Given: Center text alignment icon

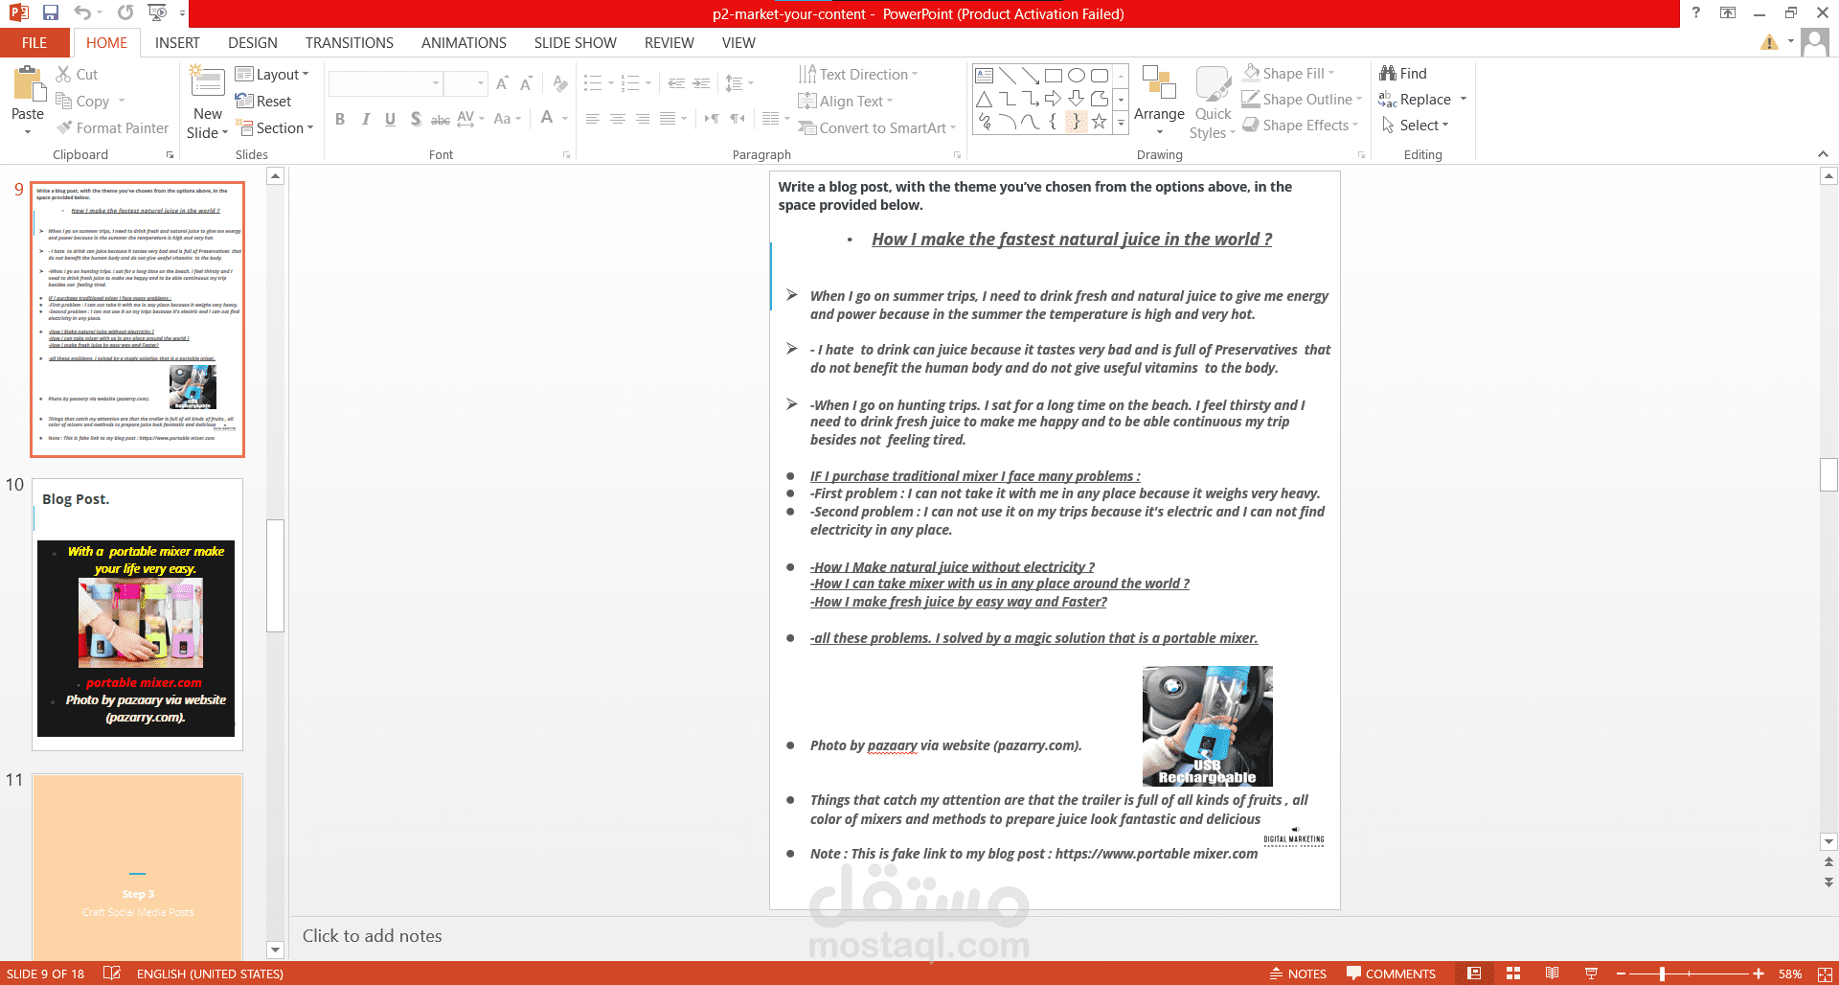Looking at the screenshot, I should pos(618,119).
